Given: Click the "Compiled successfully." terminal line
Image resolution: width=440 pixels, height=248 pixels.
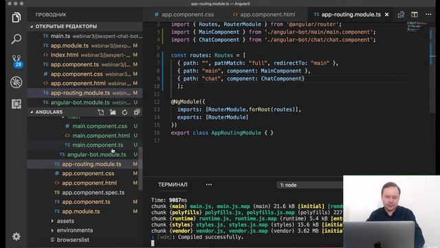Looking at the screenshot, I should point(210,237).
